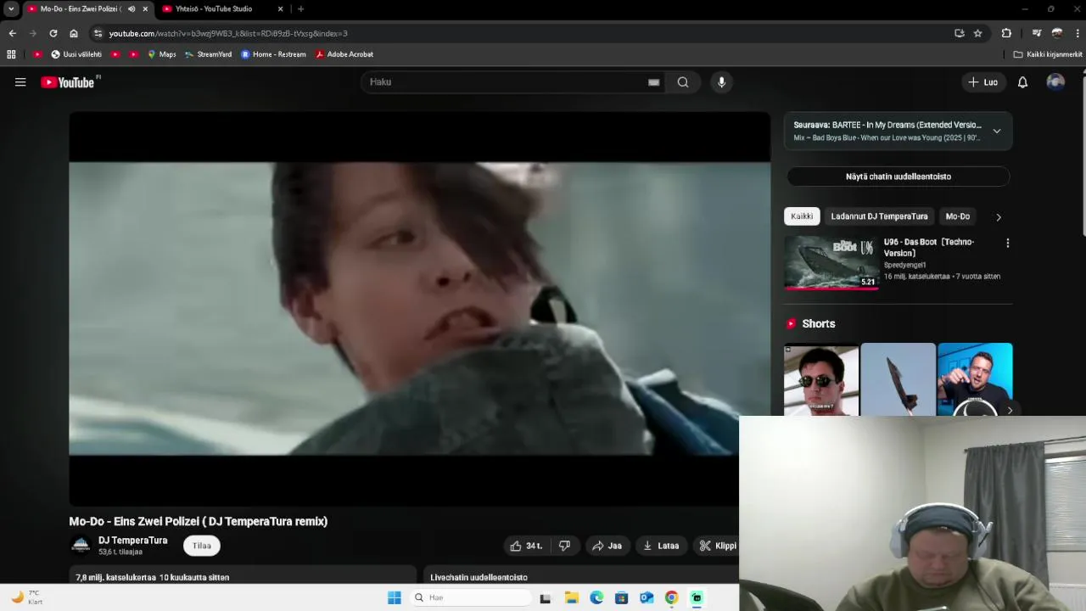The width and height of the screenshot is (1086, 611).
Task: Open 'Kaikki kirjanmerkit' bookmarks folder
Action: [x=1048, y=54]
